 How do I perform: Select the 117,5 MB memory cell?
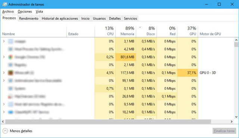[126, 73]
